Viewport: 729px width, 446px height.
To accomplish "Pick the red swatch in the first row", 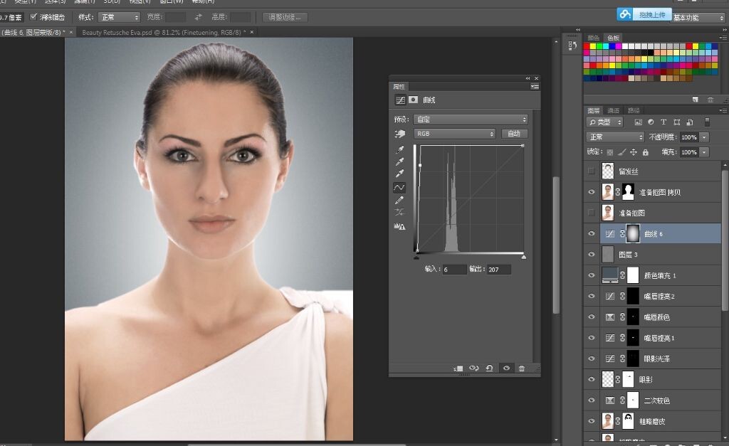I will [587, 46].
